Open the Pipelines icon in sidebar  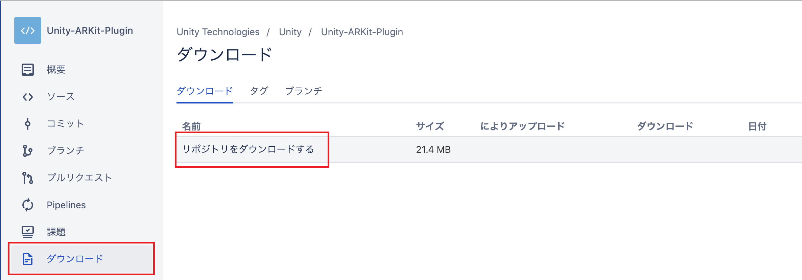pos(28,205)
